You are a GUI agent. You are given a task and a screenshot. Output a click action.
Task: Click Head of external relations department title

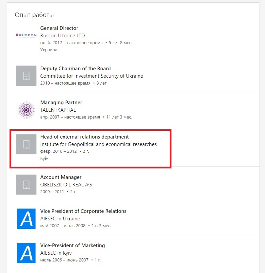tap(84, 137)
